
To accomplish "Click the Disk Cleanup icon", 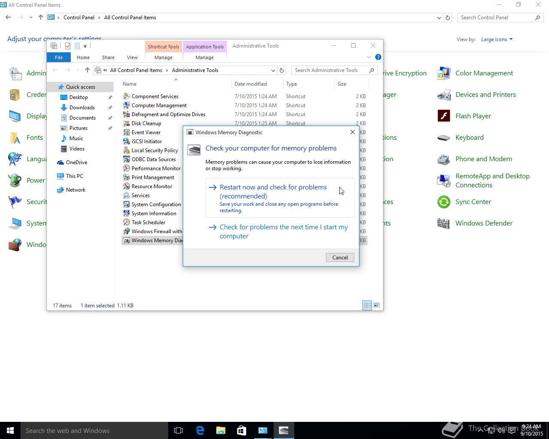I will [126, 123].
